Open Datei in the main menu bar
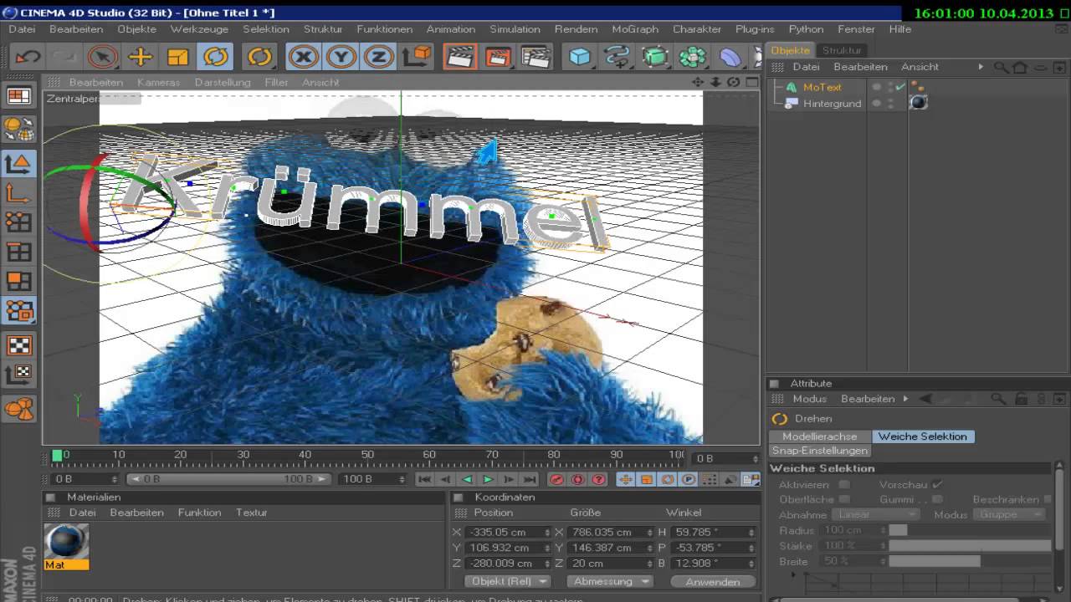The width and height of the screenshot is (1071, 602). [x=22, y=29]
